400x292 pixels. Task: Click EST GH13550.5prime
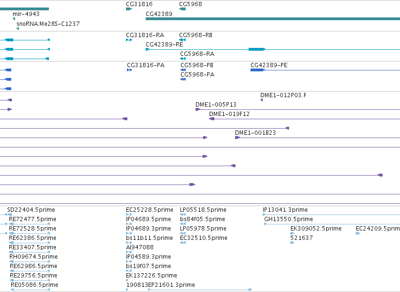coord(289,219)
